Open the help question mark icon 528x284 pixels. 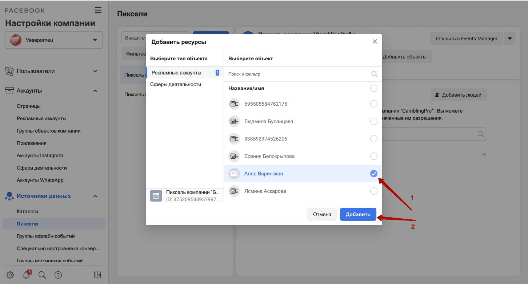pos(58,275)
